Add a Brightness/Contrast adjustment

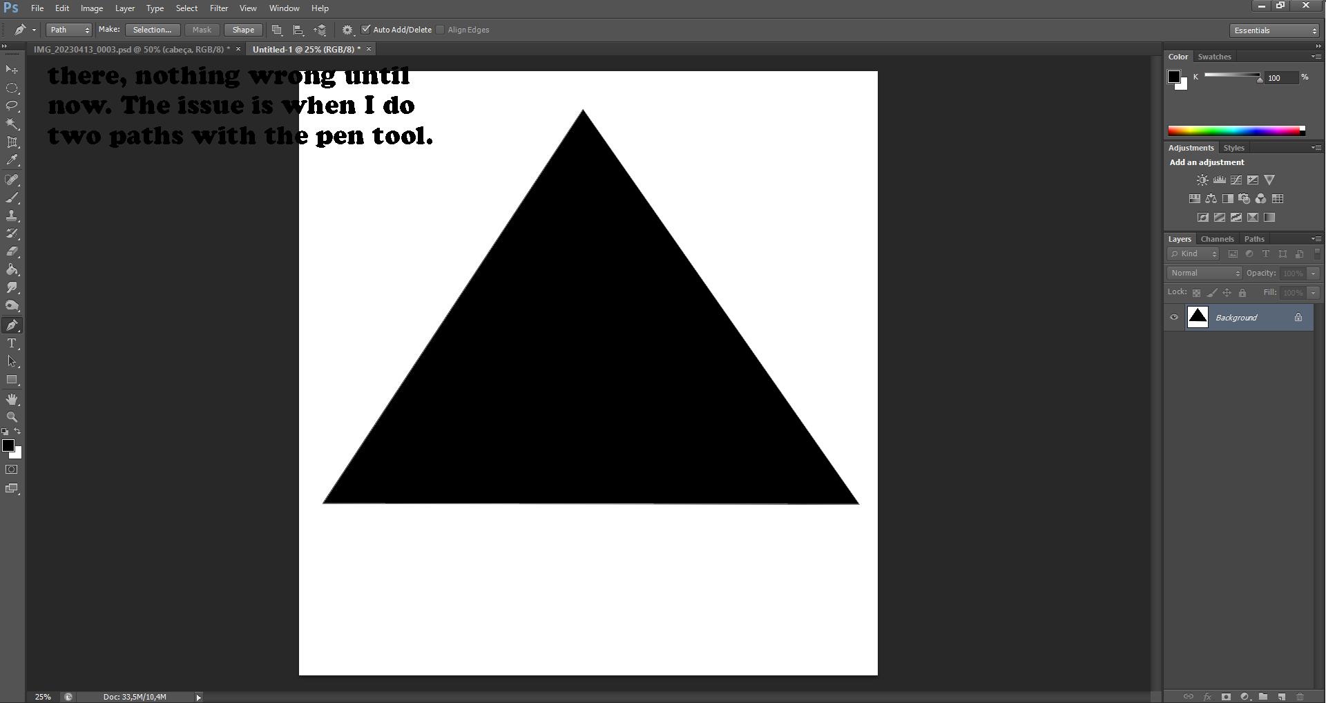click(1202, 180)
